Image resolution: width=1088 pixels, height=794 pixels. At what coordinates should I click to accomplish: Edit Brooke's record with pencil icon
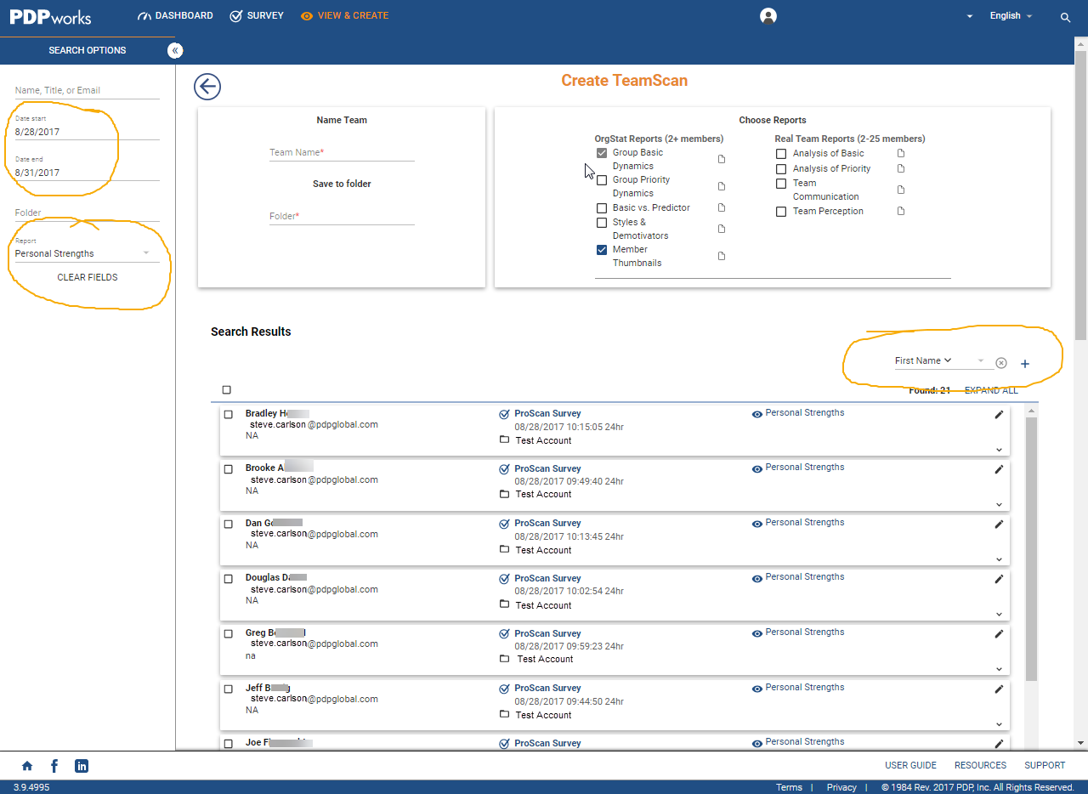tap(999, 469)
